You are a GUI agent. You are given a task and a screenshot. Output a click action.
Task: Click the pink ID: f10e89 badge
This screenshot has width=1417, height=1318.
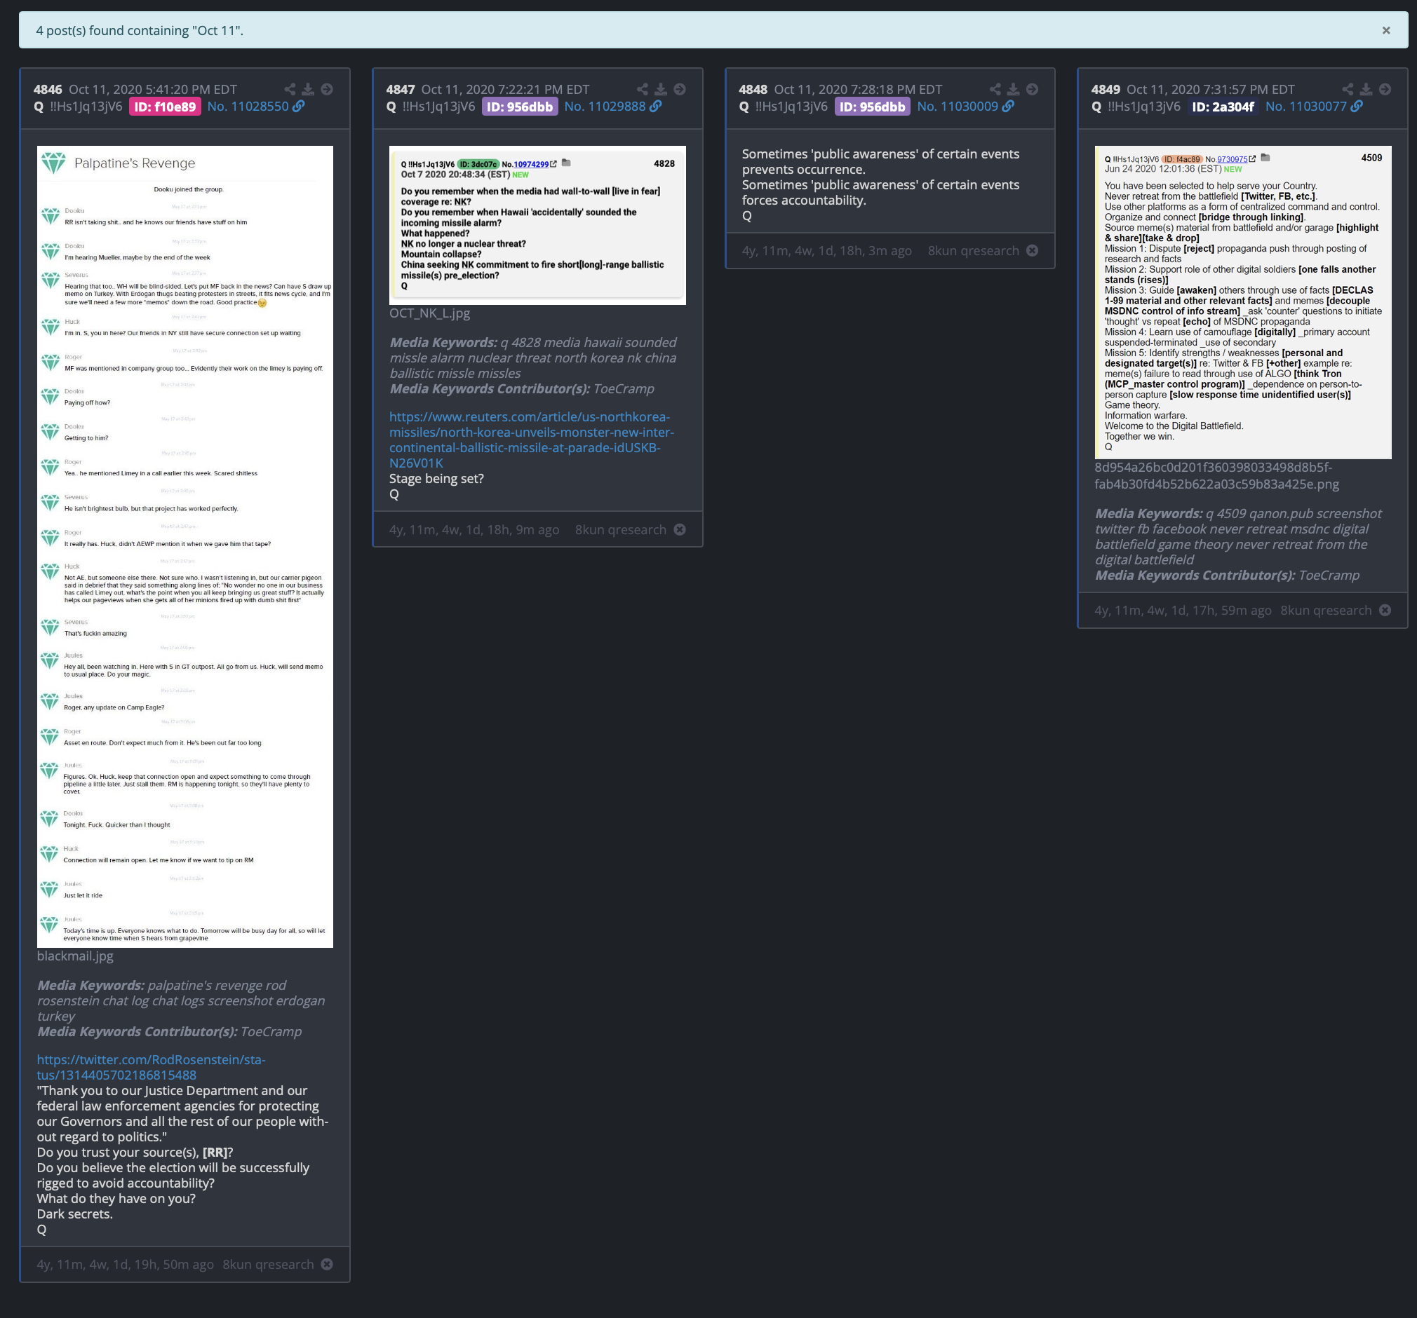point(165,107)
